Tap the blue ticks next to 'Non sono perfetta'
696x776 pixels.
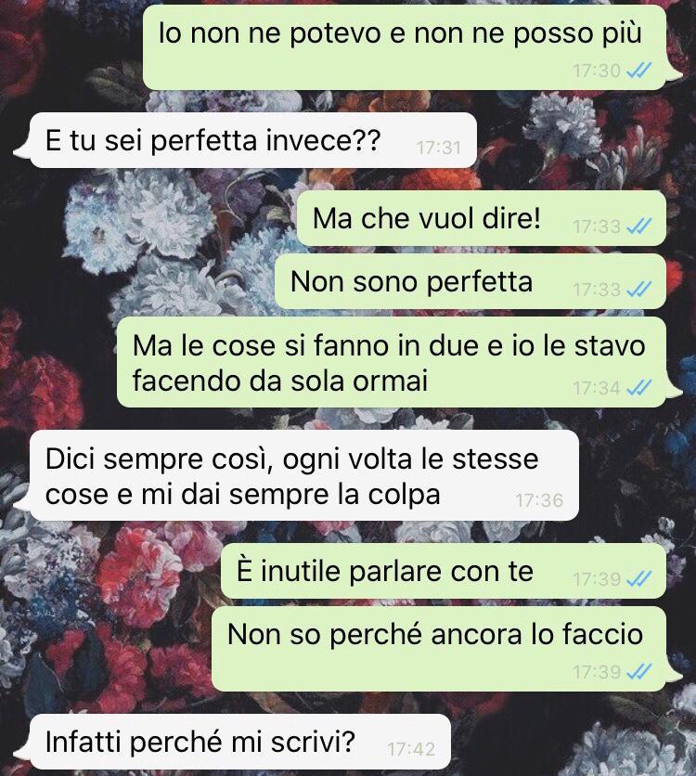[x=638, y=289]
